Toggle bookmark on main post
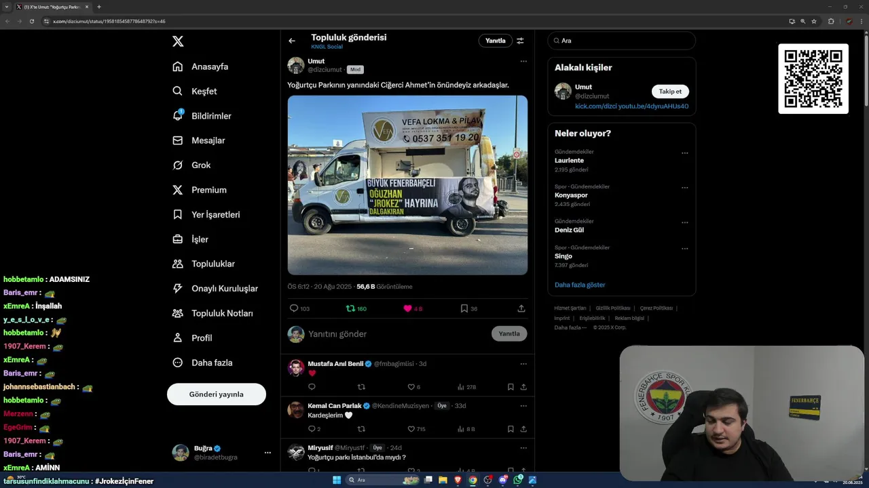The height and width of the screenshot is (488, 869). coord(464,308)
